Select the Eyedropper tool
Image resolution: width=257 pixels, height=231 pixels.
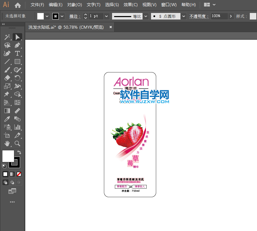click(7, 119)
